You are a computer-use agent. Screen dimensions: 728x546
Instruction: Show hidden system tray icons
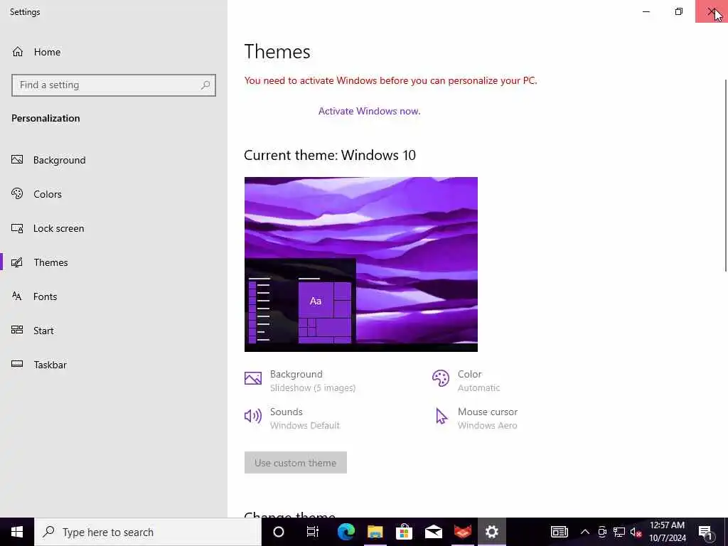tap(585, 532)
